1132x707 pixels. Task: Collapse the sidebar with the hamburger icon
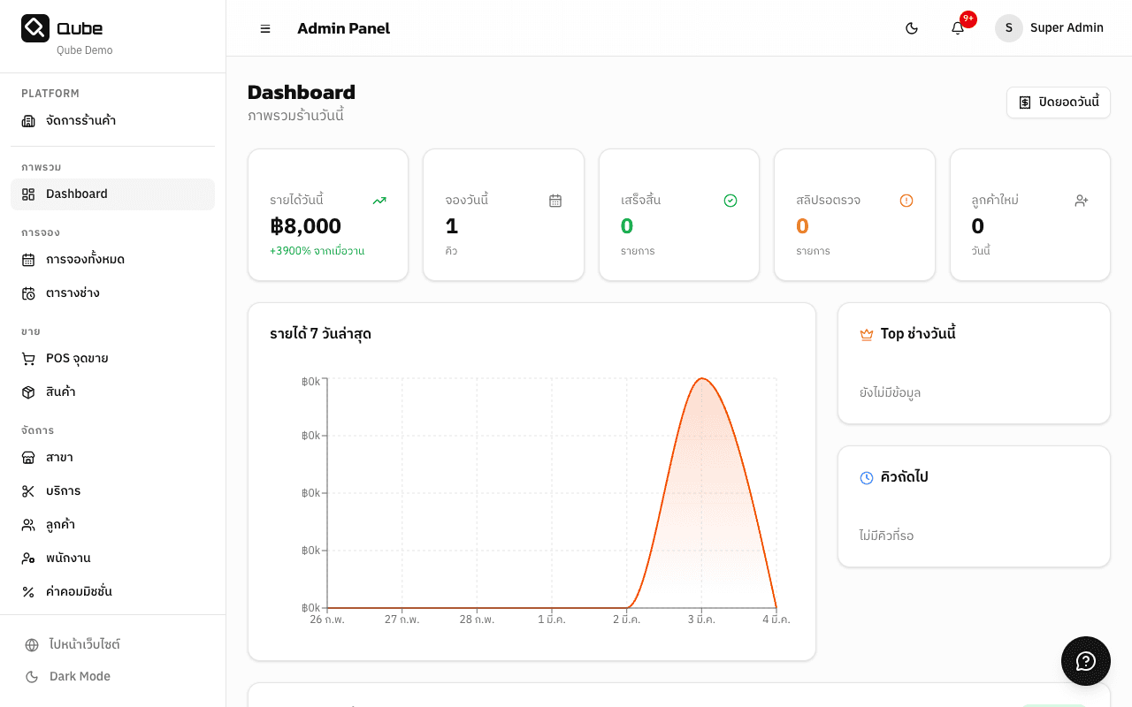(264, 28)
